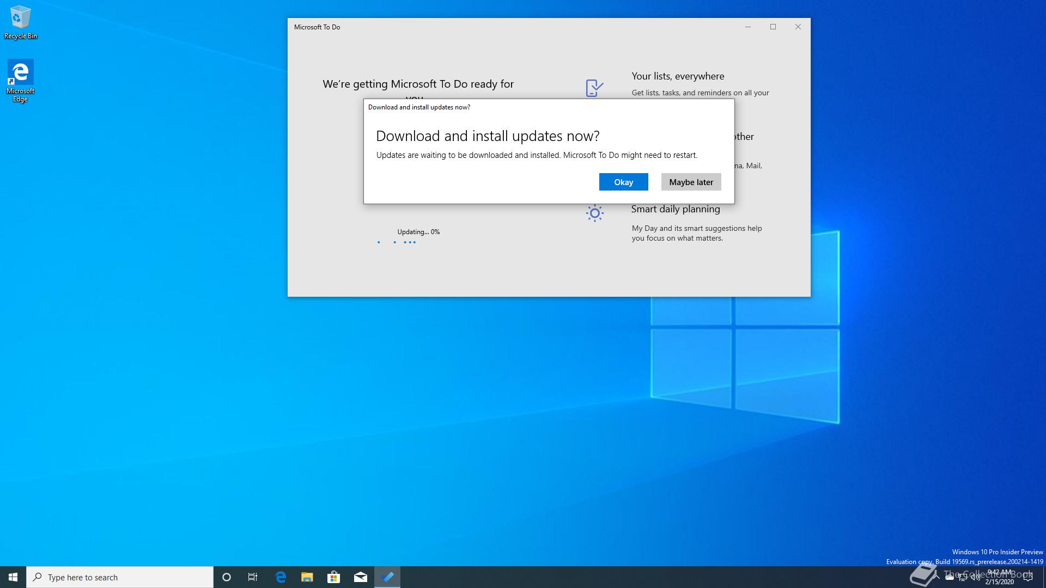The height and width of the screenshot is (588, 1046).
Task: Open the clock and date flyout
Action: coord(999,577)
